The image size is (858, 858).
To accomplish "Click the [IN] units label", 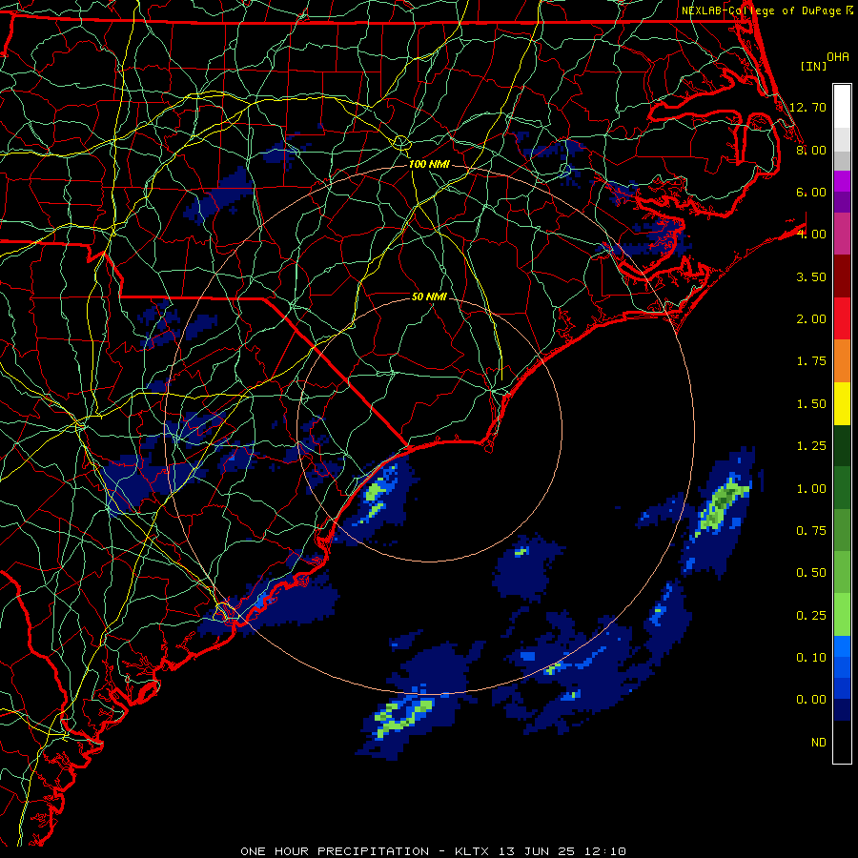I will pyautogui.click(x=813, y=66).
